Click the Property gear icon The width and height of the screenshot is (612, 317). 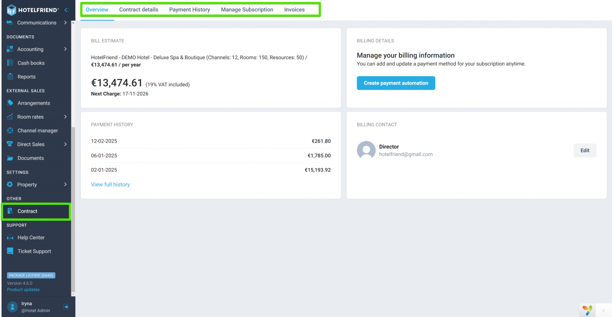point(10,185)
